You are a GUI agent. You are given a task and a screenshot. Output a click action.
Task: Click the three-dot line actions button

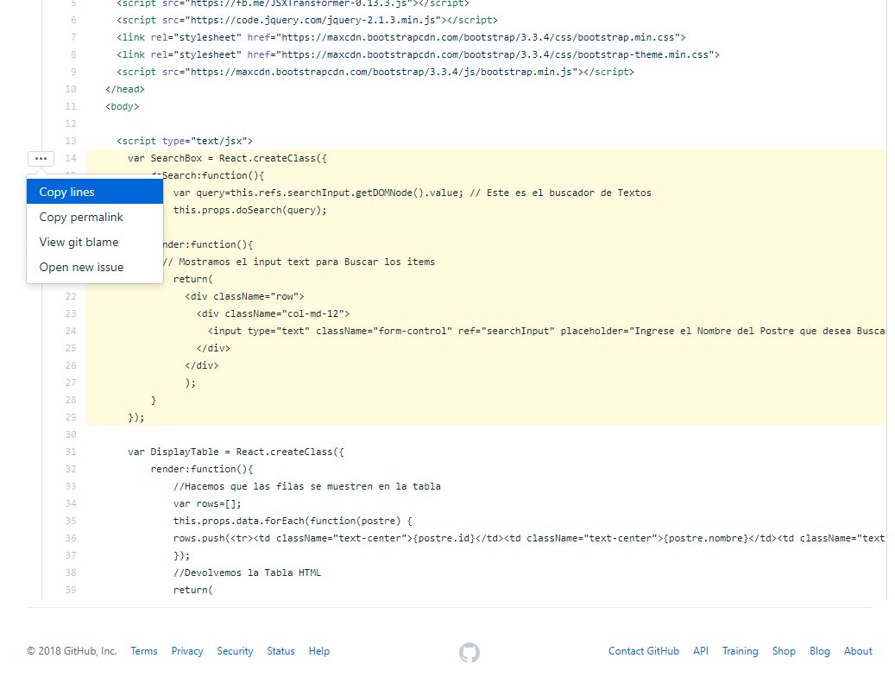pos(41,158)
